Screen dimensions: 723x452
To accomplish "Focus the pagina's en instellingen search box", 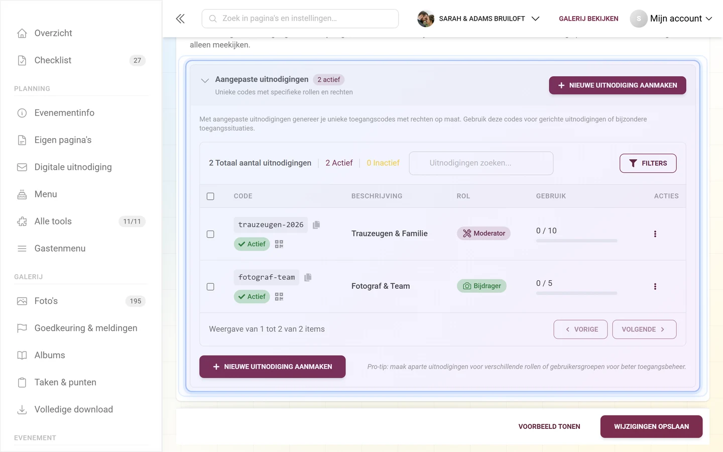I will click(x=300, y=19).
